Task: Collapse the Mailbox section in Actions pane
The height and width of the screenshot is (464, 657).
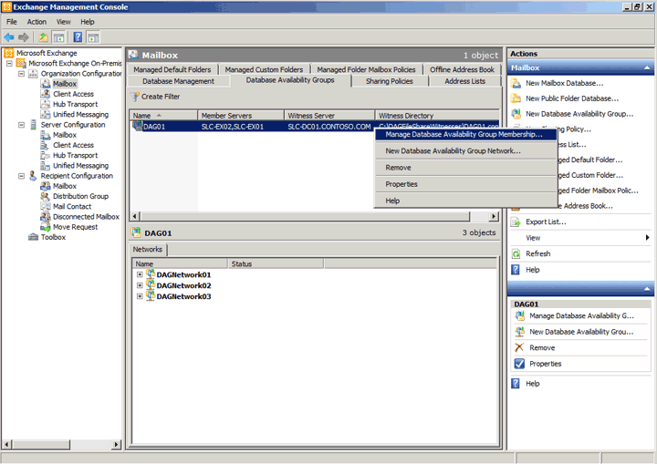Action: point(647,67)
